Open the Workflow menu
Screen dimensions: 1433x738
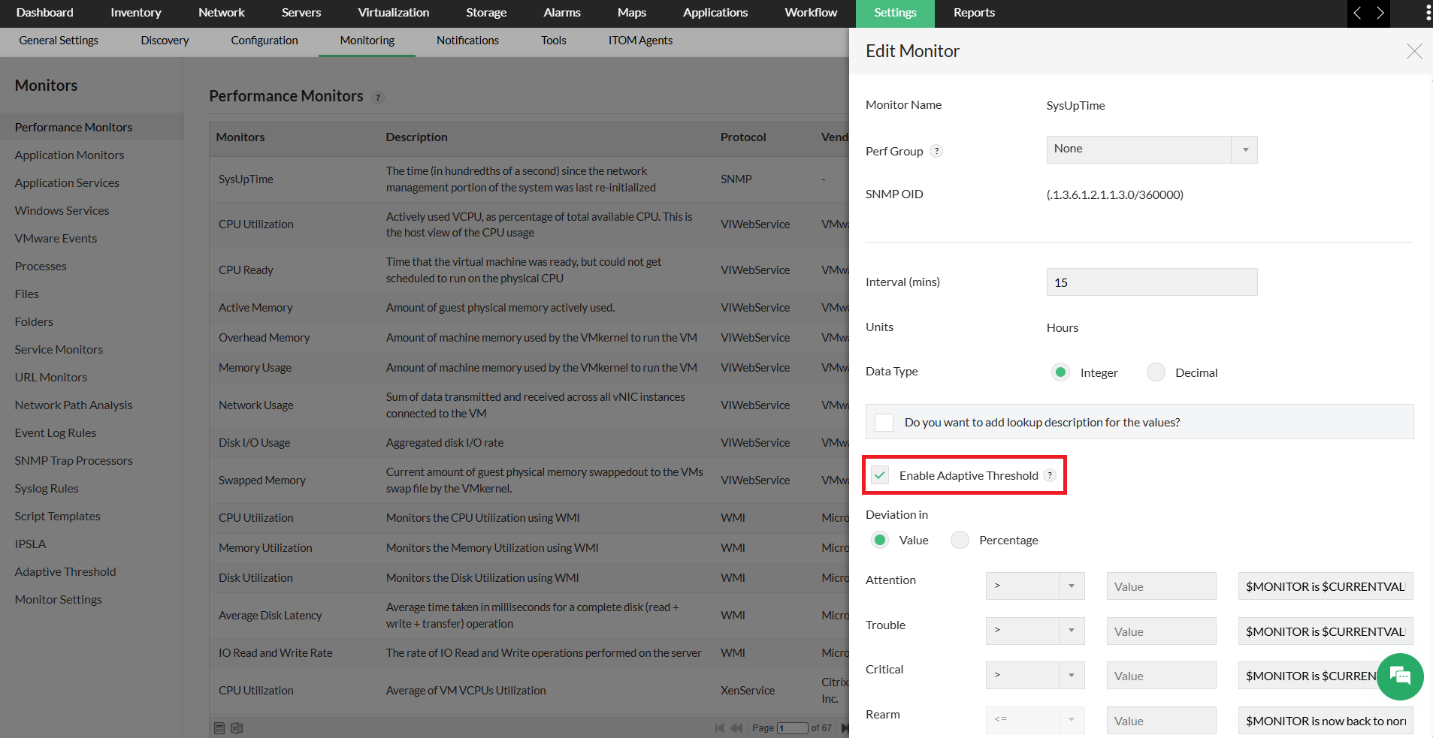coord(811,13)
